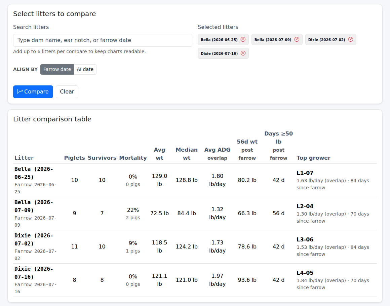Click the Select litters to compare heading
Screen dimensions: 390x306
point(54,14)
